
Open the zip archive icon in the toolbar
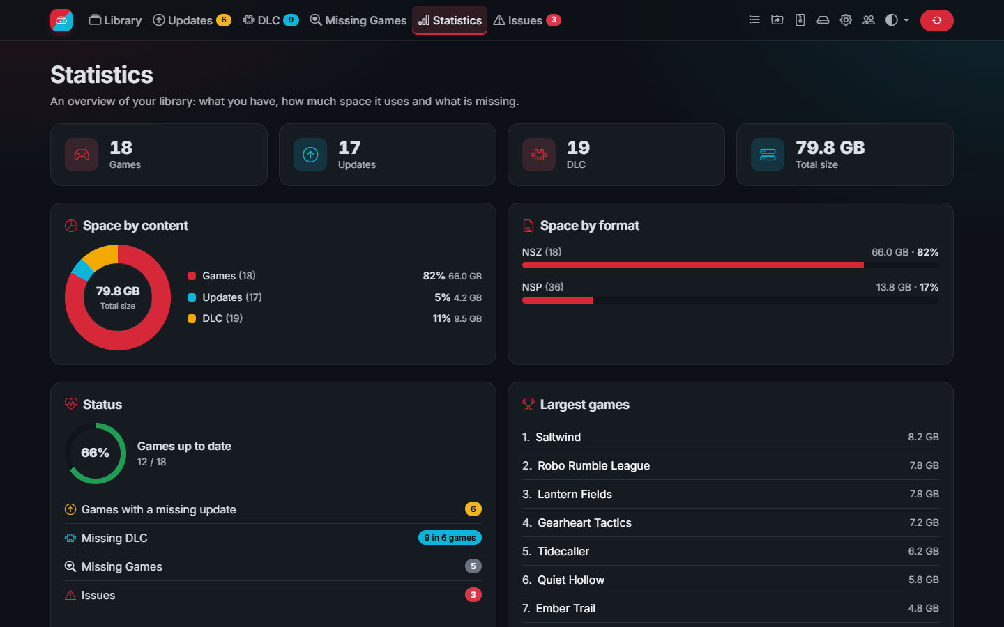tap(800, 20)
